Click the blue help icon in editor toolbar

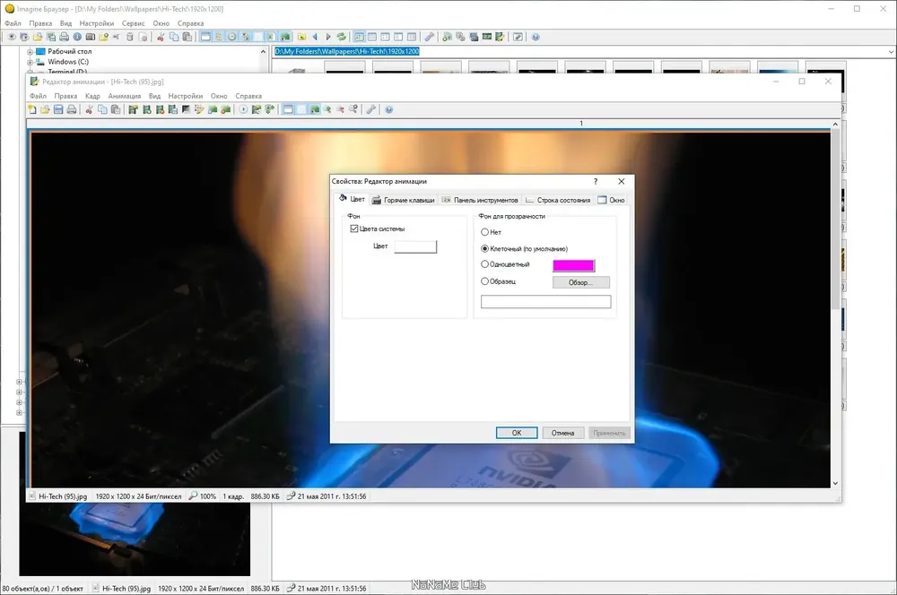click(389, 109)
